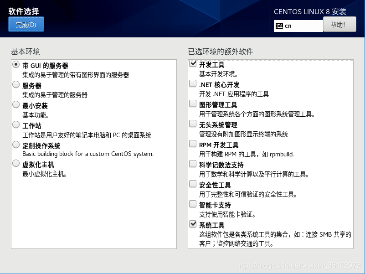Click the 用于构建 RPM 的工具 description

(247, 154)
